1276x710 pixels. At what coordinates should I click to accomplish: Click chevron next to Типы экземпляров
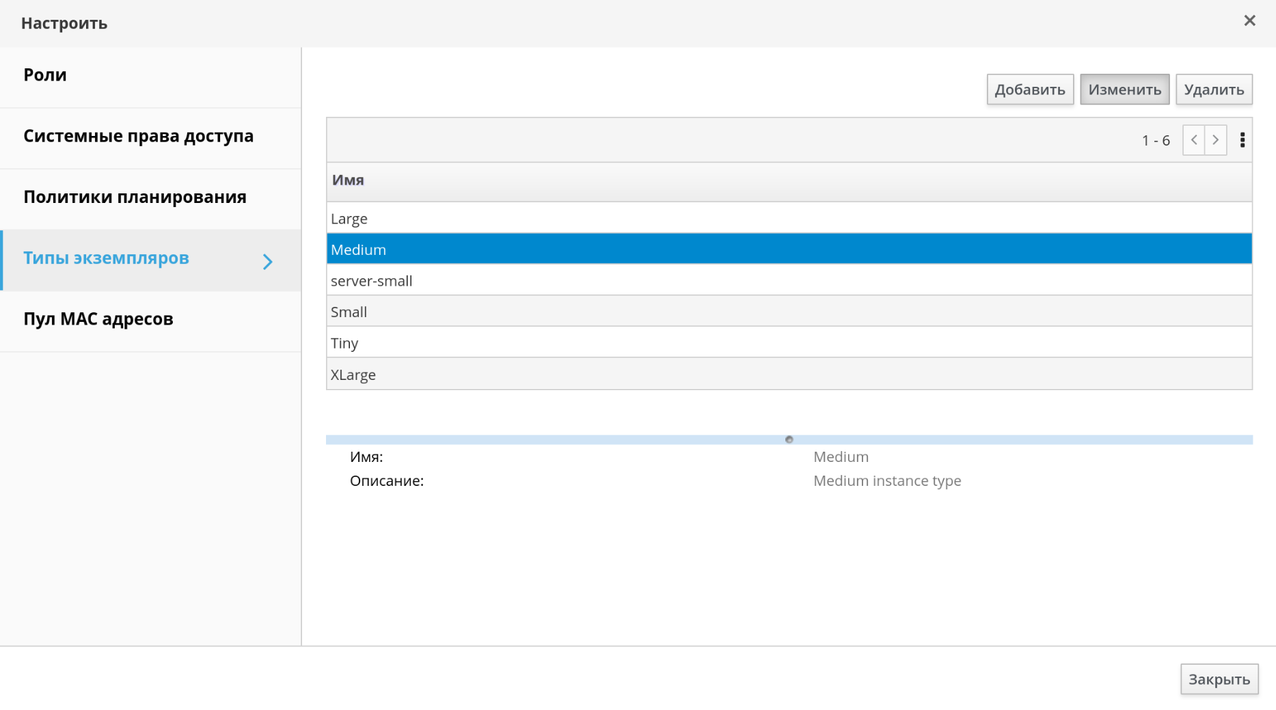coord(268,261)
